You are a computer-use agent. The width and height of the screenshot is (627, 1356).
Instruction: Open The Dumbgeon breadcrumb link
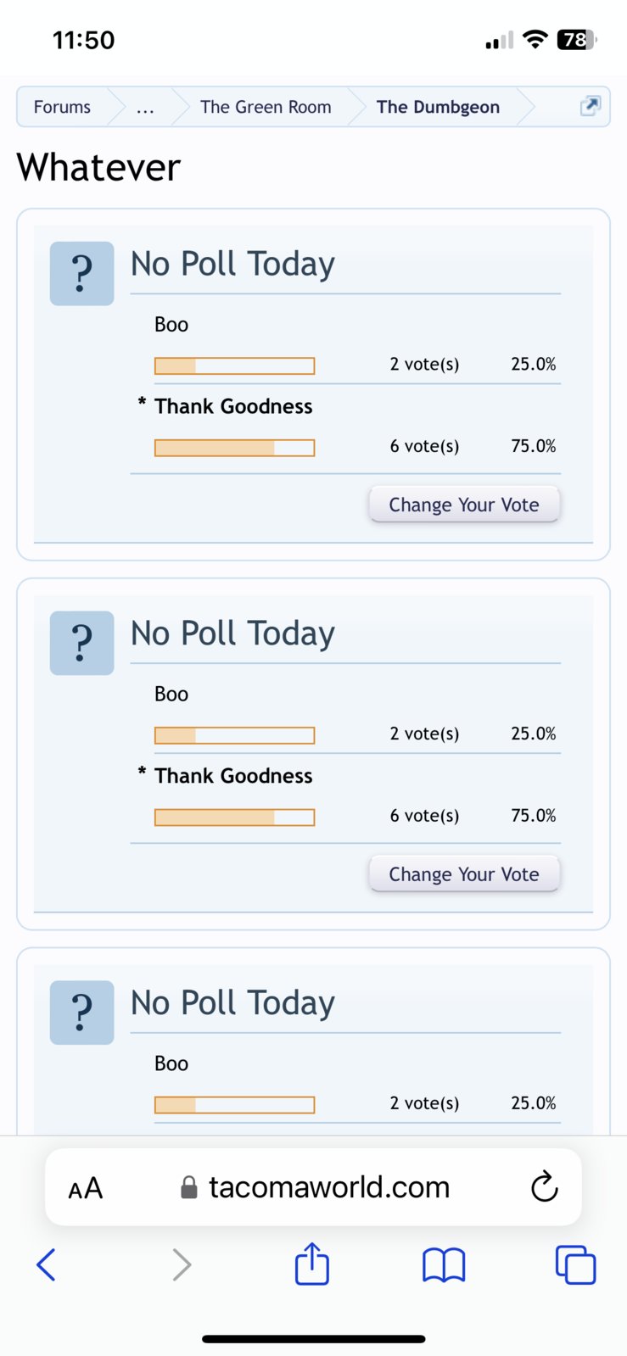(438, 107)
